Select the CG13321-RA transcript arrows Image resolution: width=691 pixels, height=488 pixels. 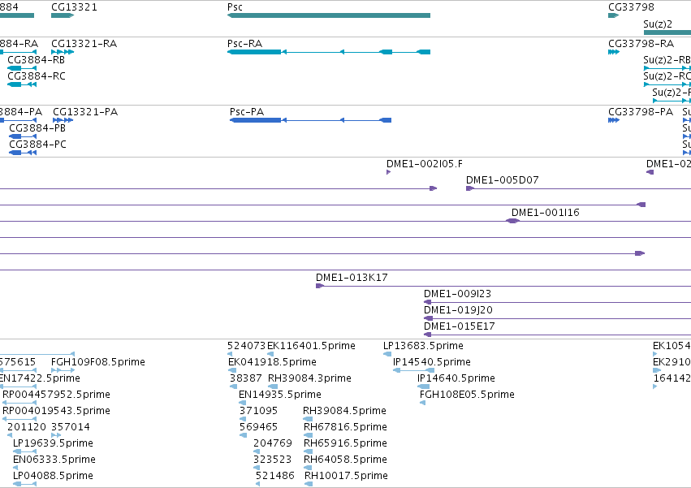pyautogui.click(x=63, y=52)
